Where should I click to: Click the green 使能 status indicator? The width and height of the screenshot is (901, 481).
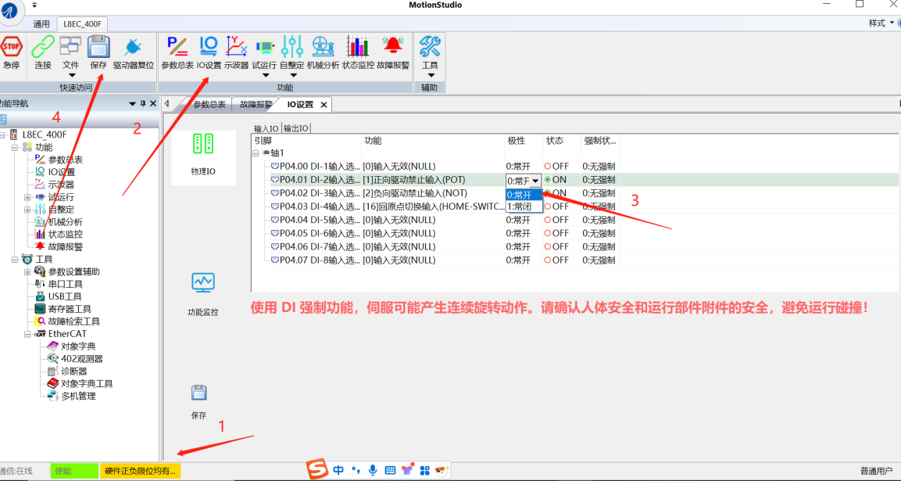[74, 471]
